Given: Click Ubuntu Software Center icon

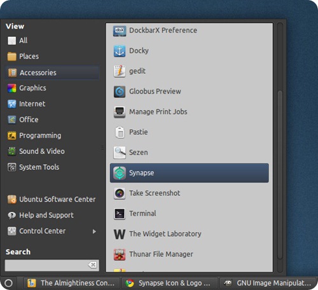Looking at the screenshot, I should (x=11, y=200).
